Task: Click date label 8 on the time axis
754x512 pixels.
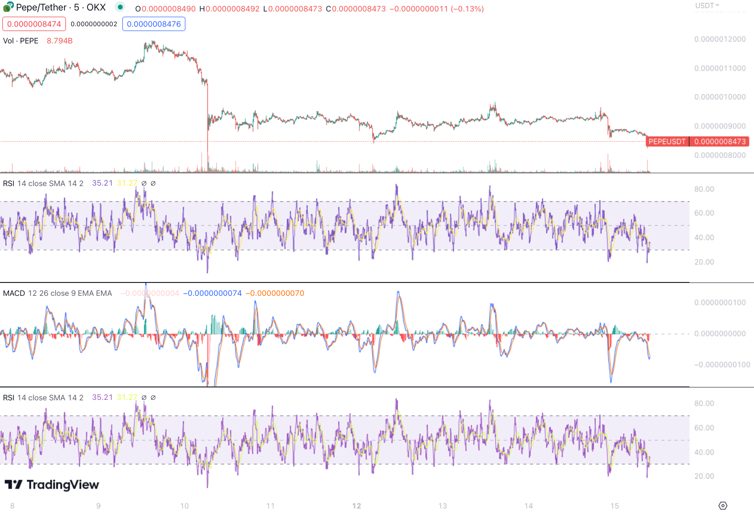Action: [x=12, y=506]
